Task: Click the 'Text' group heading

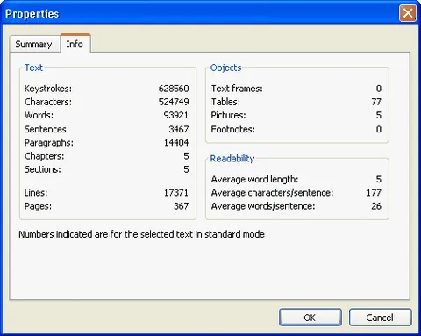Action: tap(33, 68)
